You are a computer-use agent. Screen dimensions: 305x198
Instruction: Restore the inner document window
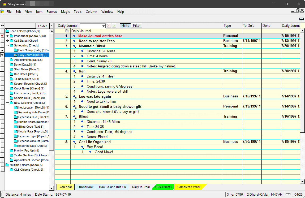pos(297,11)
